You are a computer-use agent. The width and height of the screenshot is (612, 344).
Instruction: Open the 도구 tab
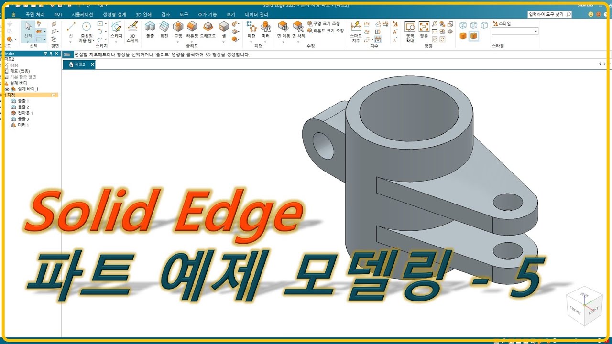tap(184, 15)
